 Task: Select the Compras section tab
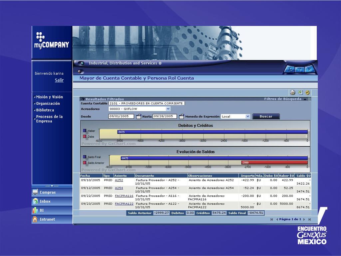pyautogui.click(x=52, y=192)
